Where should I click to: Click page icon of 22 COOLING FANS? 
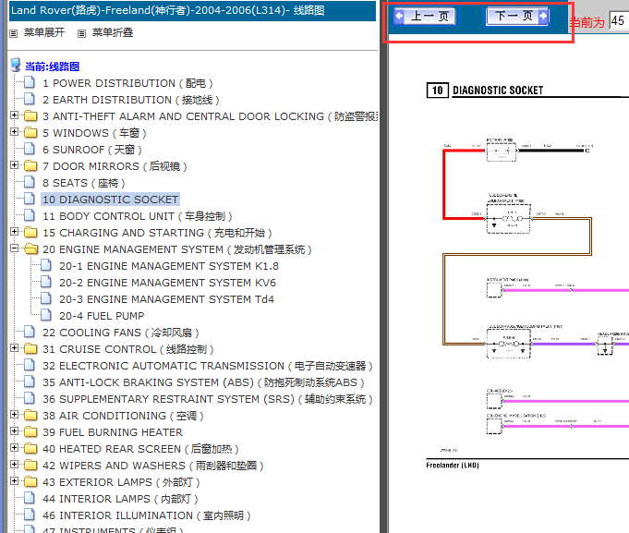30,332
